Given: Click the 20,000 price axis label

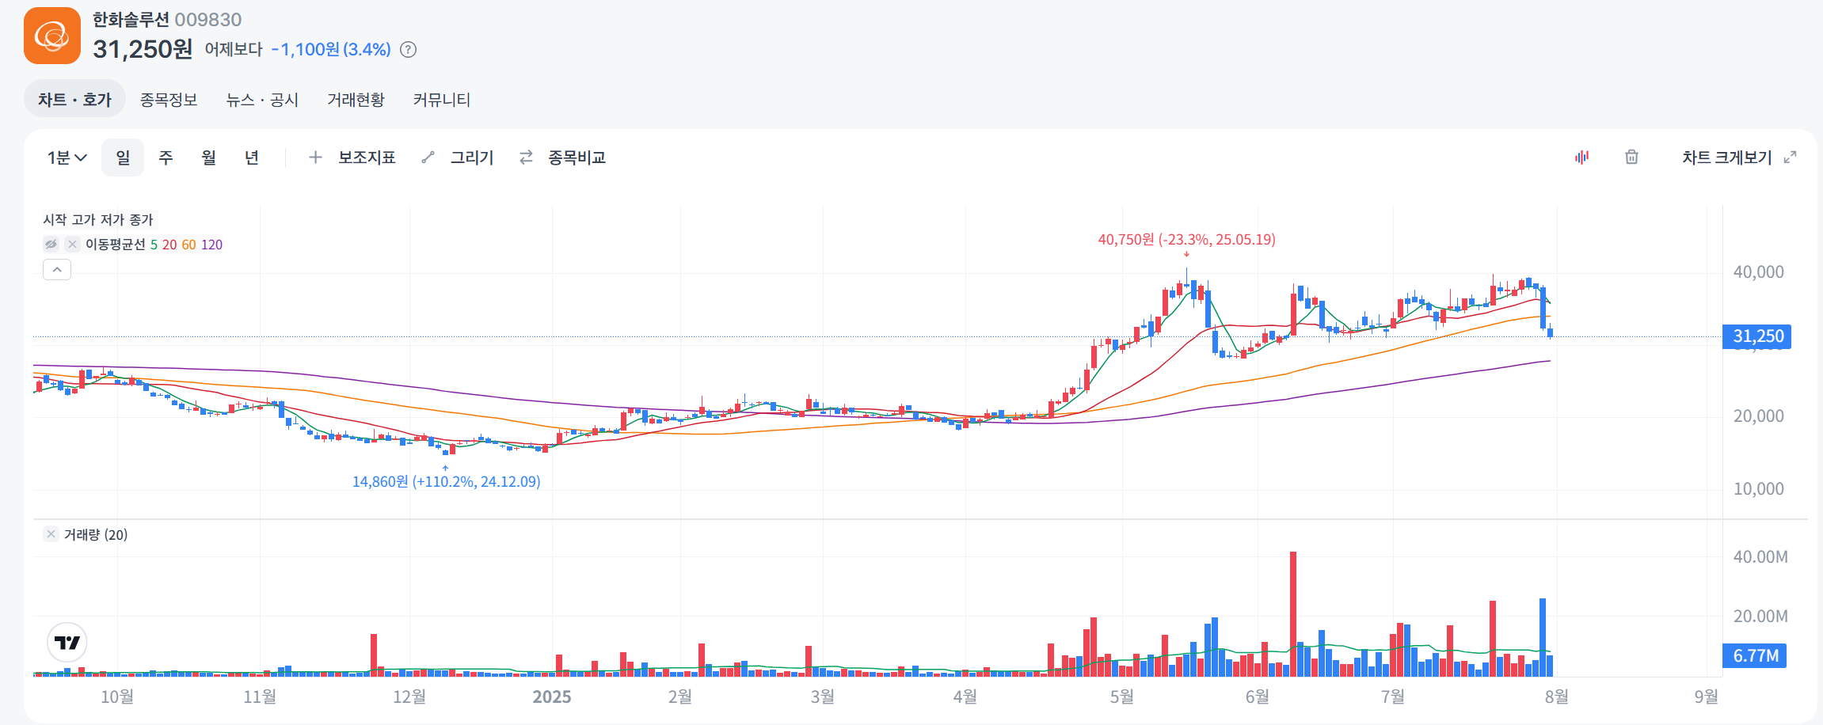Looking at the screenshot, I should pos(1758,416).
